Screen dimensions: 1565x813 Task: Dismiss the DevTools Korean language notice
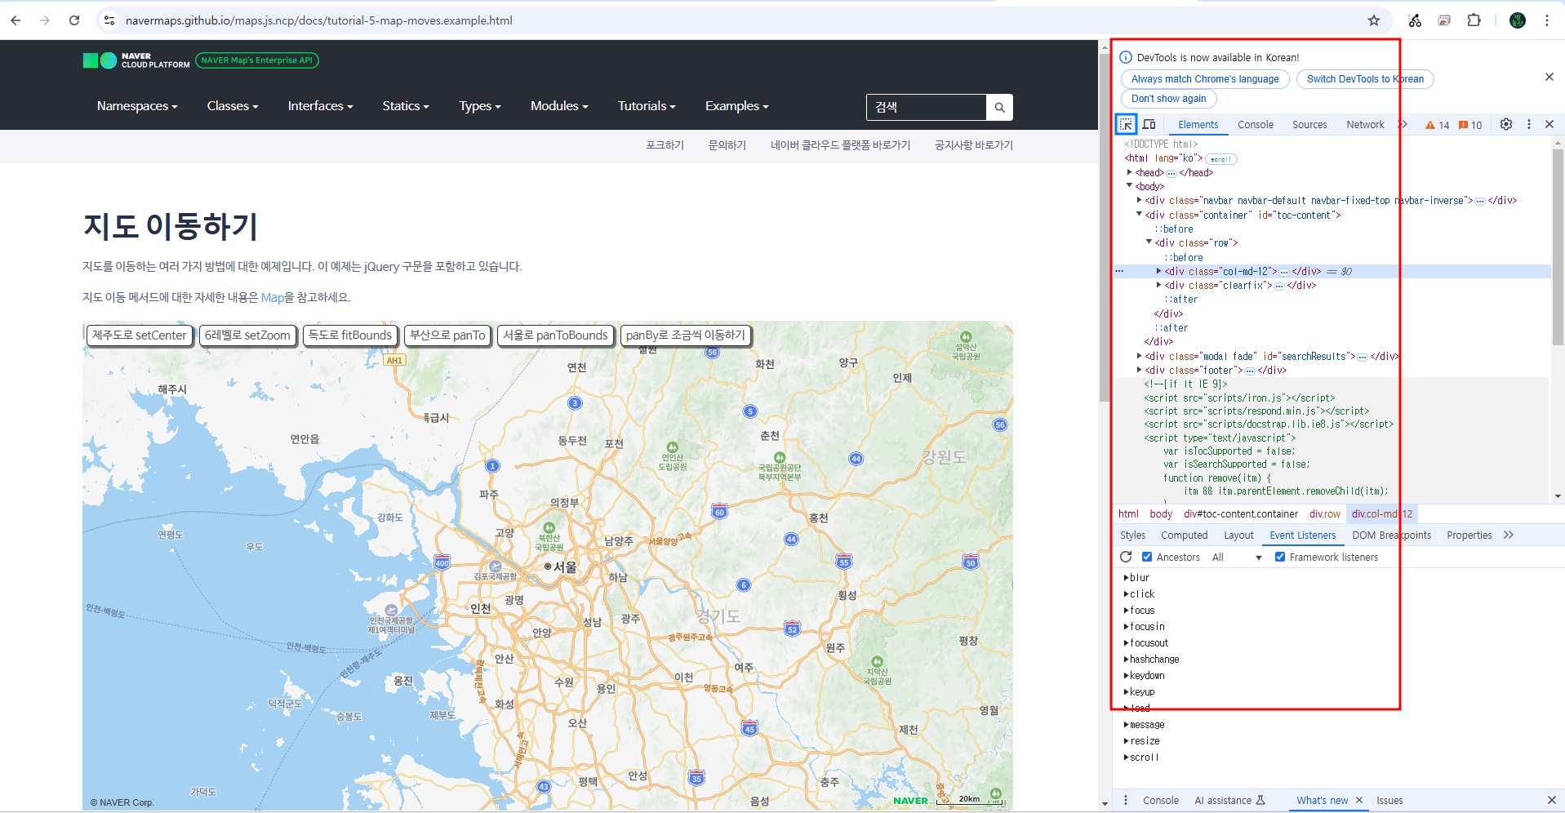pyautogui.click(x=1549, y=77)
